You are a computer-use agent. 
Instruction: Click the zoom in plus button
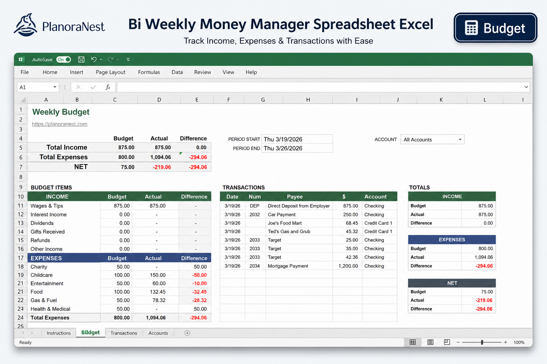click(x=505, y=342)
